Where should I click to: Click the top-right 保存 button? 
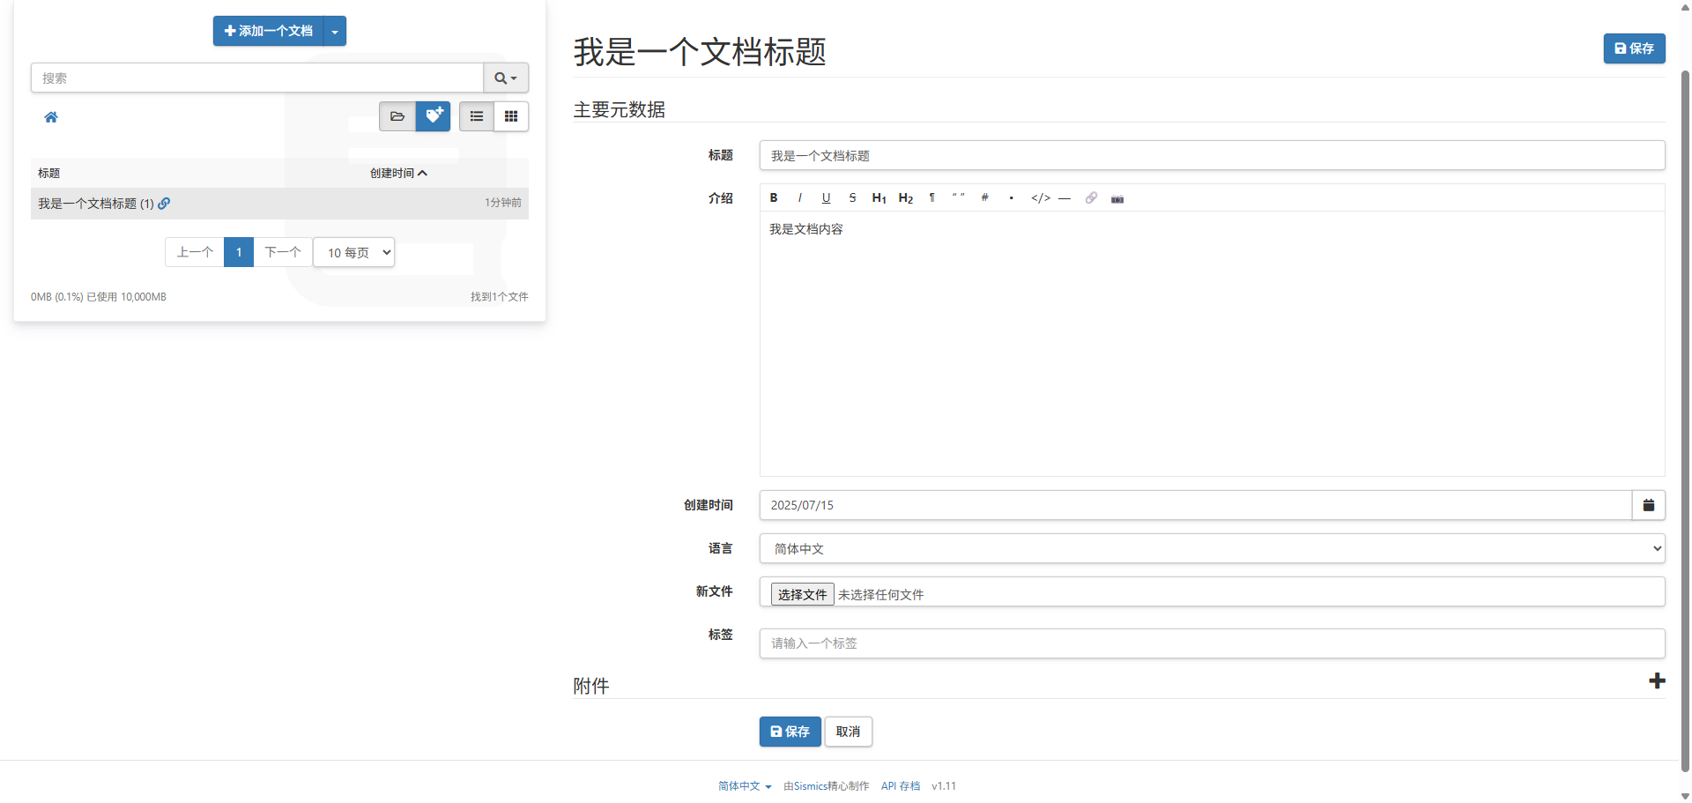1634,48
